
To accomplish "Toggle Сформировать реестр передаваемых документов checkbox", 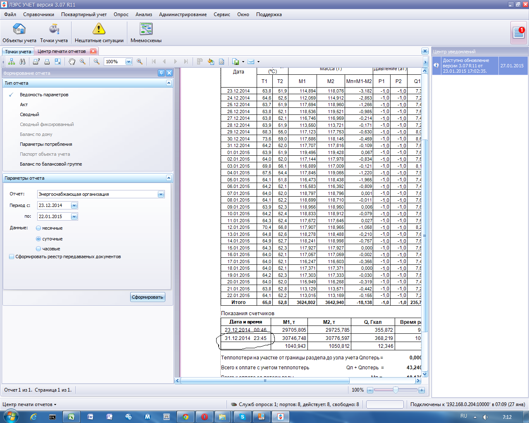I will [12, 257].
